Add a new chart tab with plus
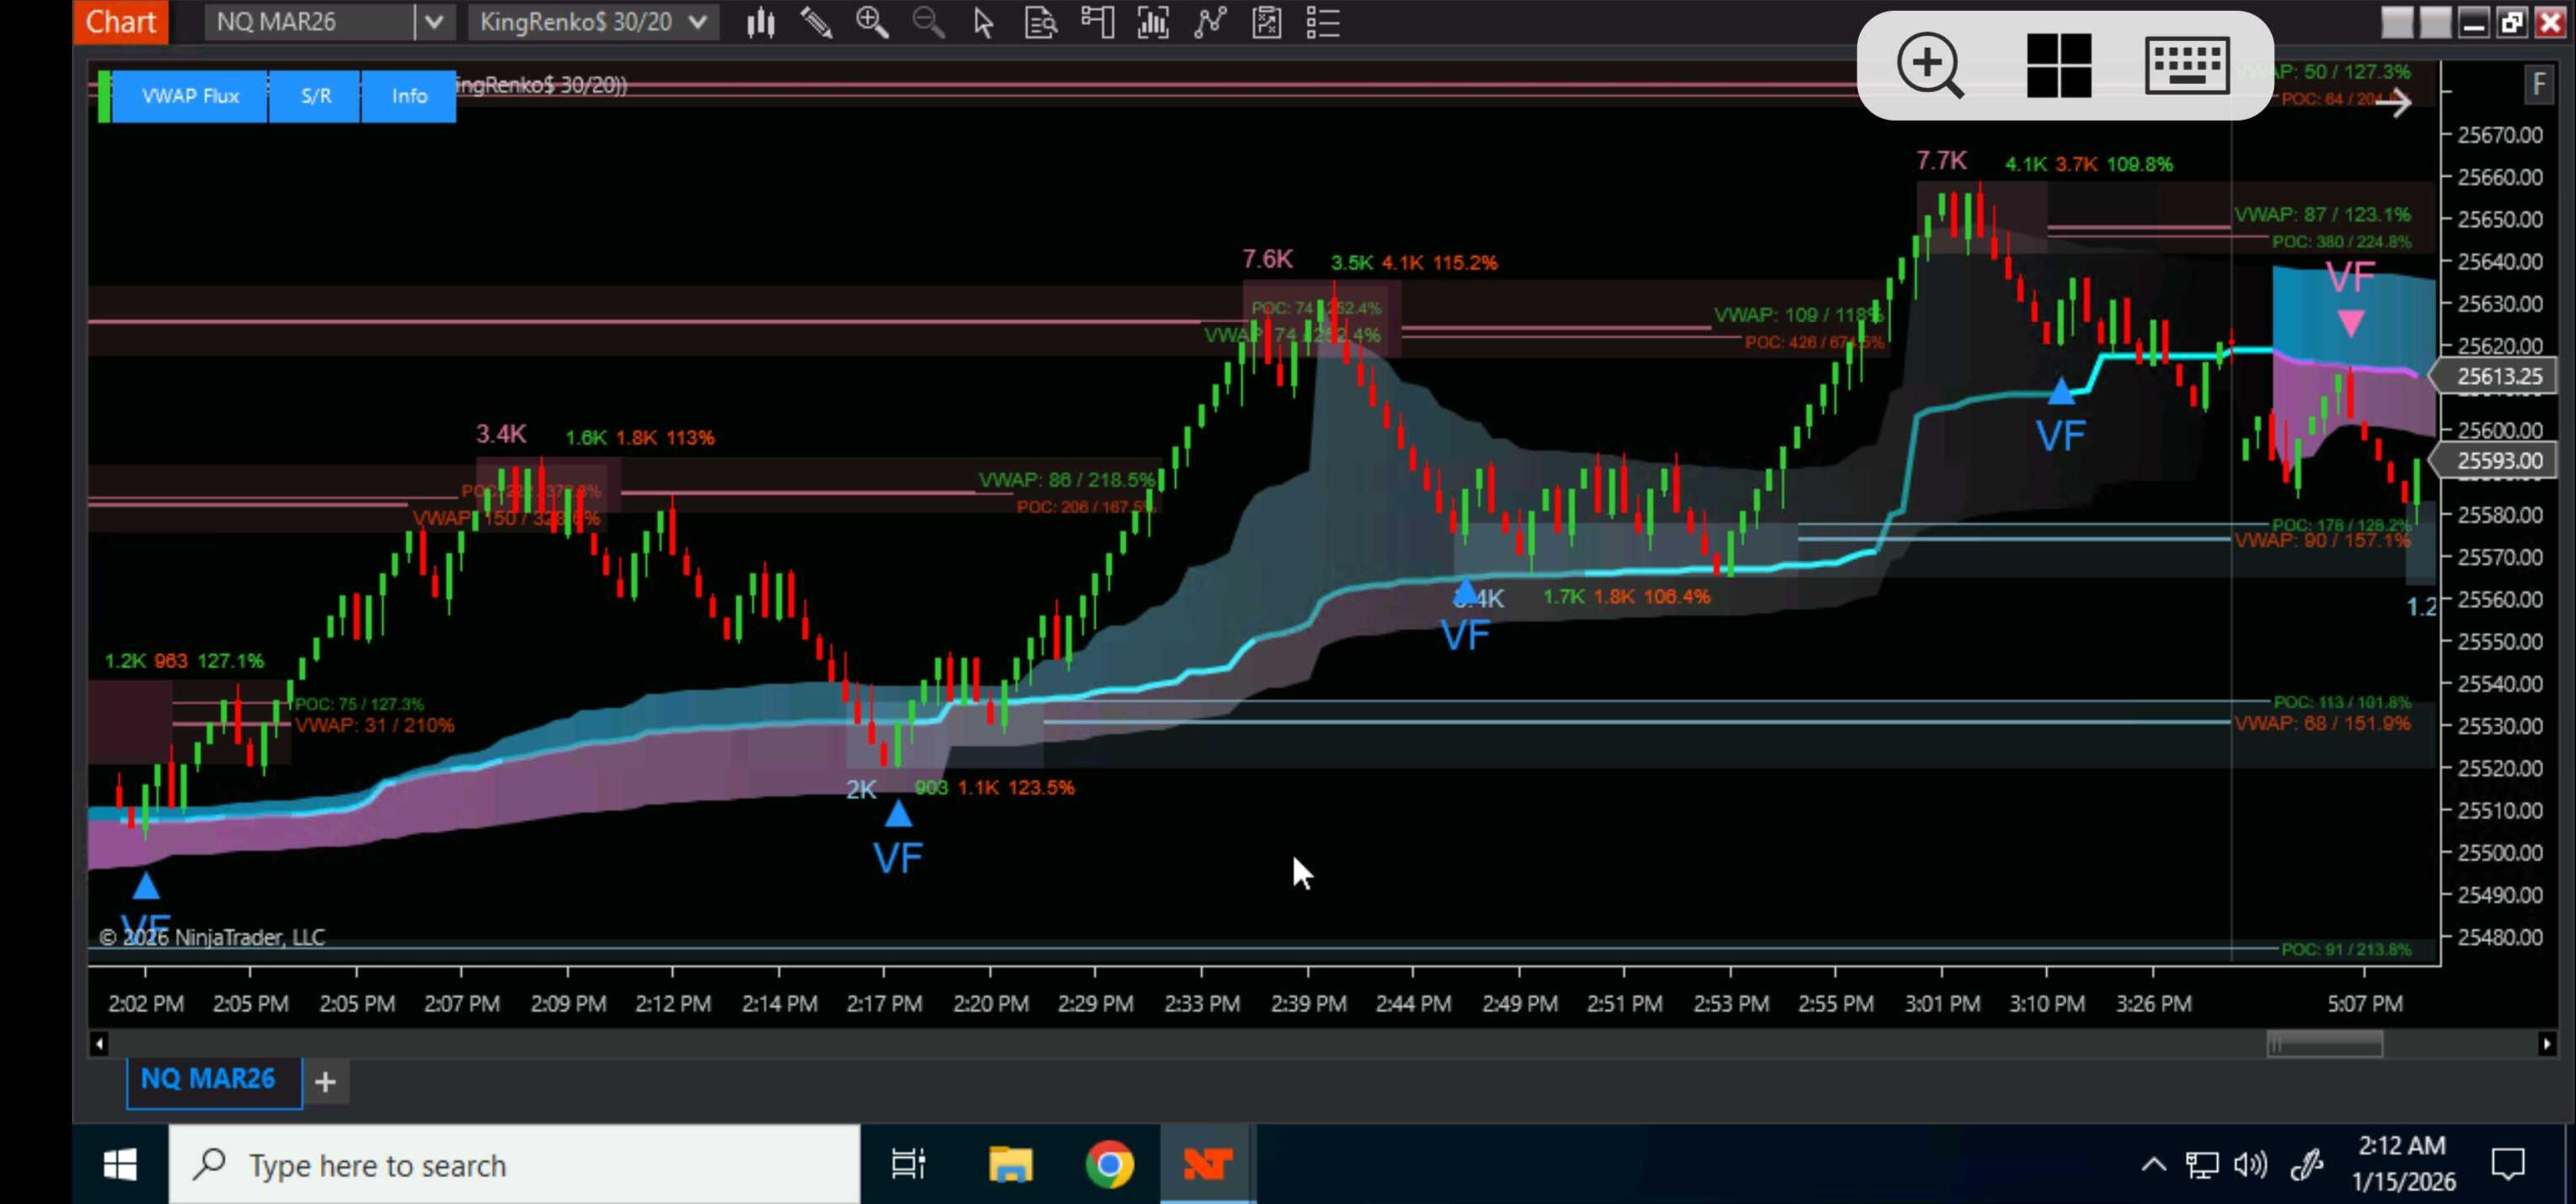The height and width of the screenshot is (1204, 2576). (325, 1081)
